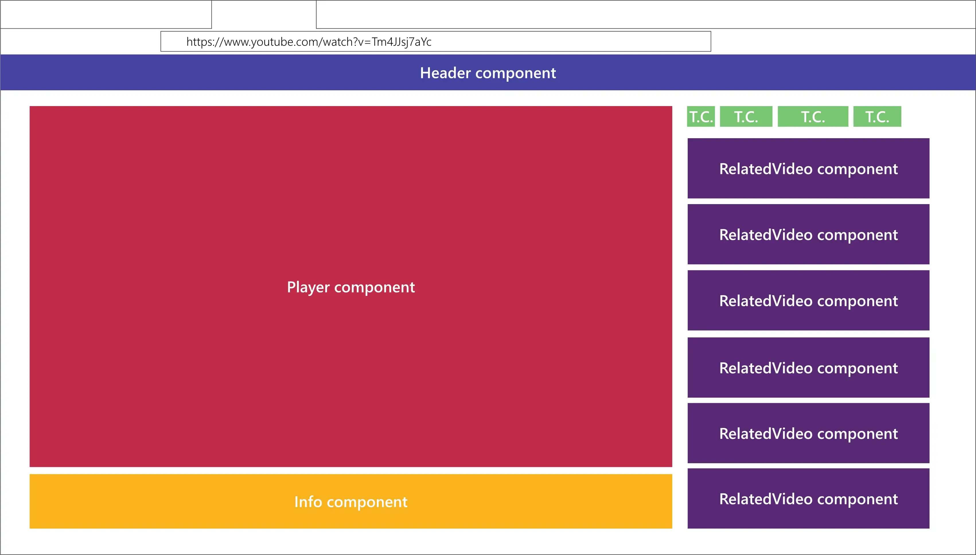976x555 pixels.
Task: Select the youtube.com watch URL text
Action: tap(309, 42)
